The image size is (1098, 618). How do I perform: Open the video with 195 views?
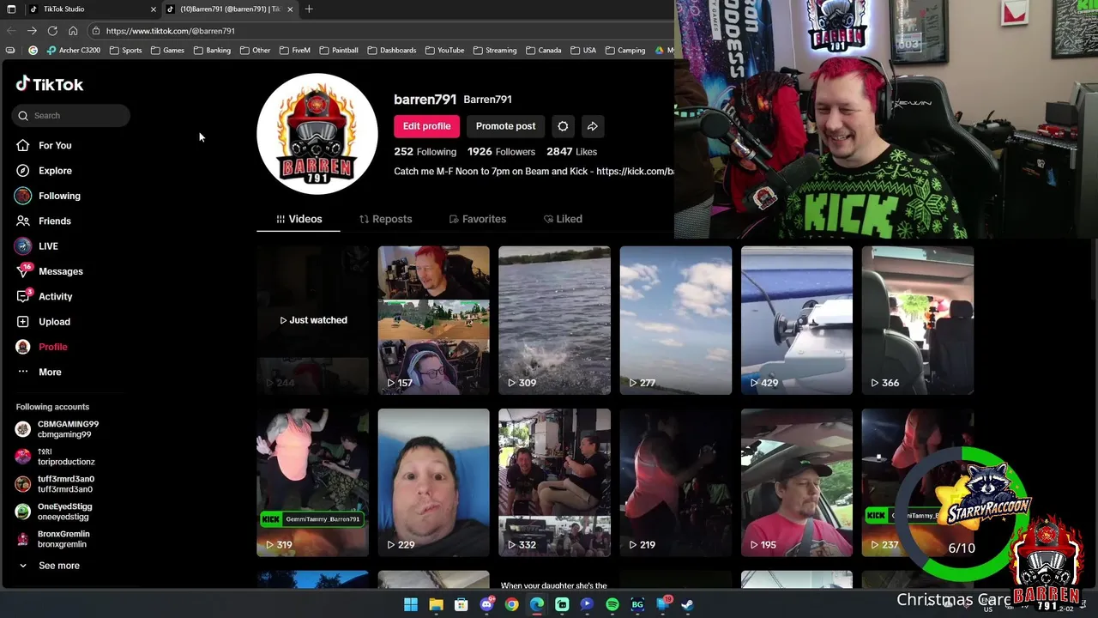pos(797,482)
